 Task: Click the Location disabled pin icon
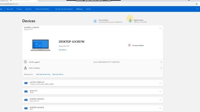pyautogui.click(x=129, y=45)
